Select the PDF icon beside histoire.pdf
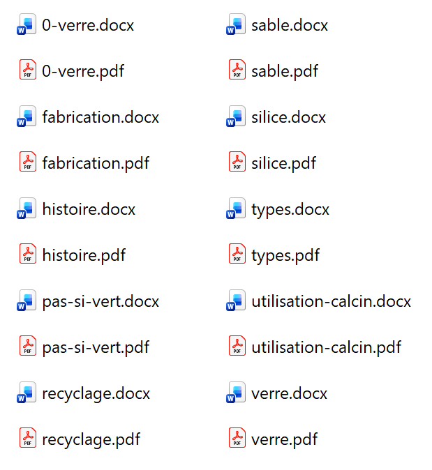This screenshot has height=470, width=432. pos(27,255)
